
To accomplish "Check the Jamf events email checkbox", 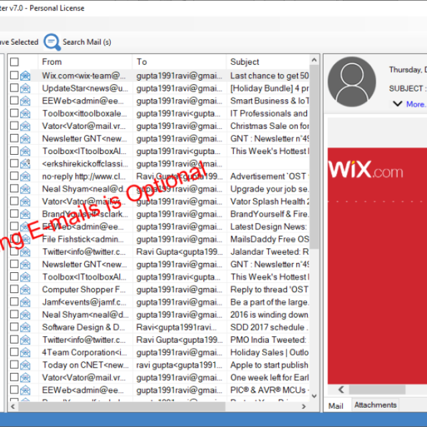I will [x=14, y=302].
